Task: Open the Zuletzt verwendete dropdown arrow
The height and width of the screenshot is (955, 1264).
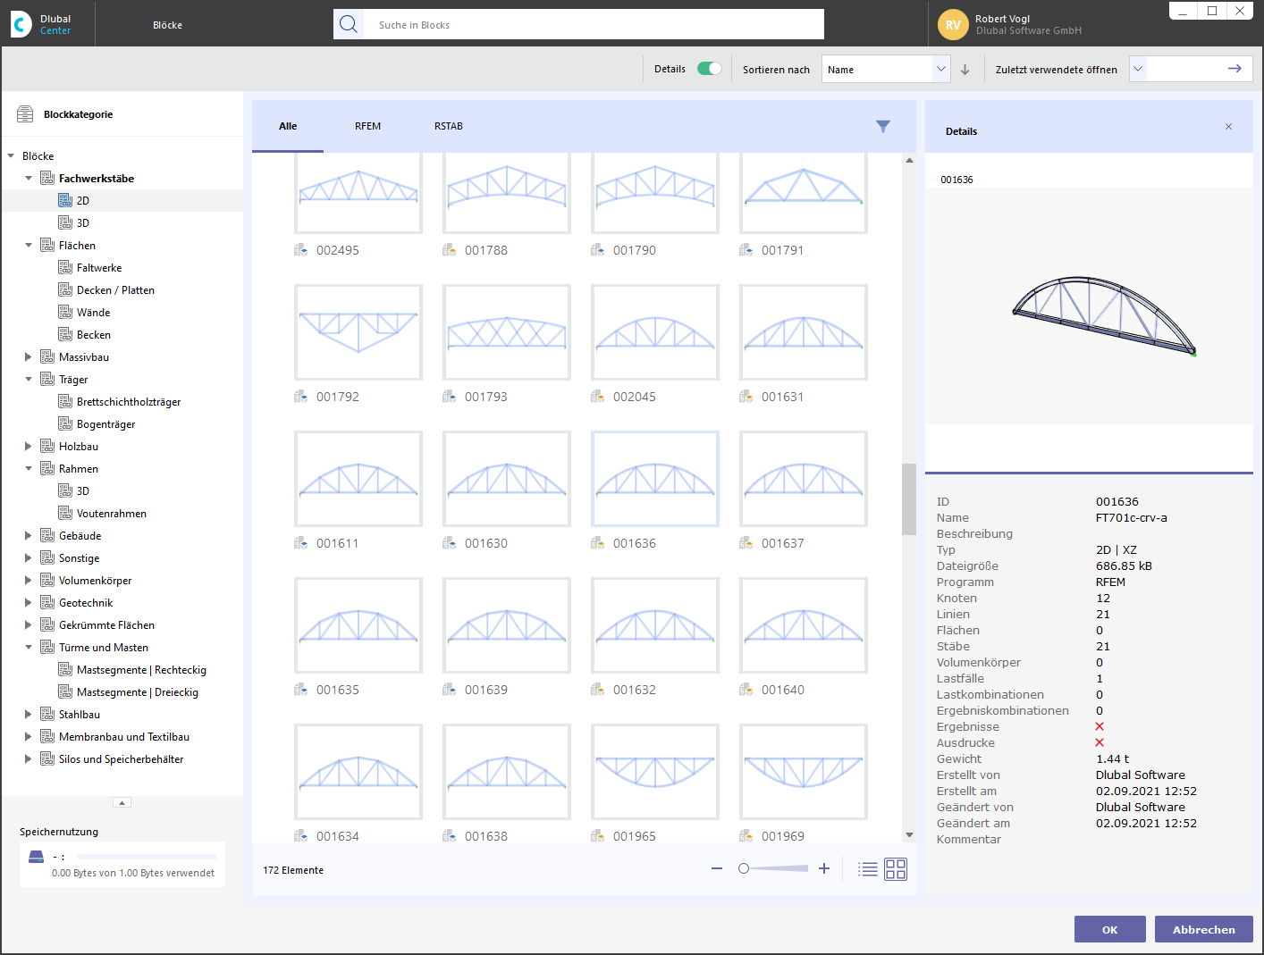Action: [x=1138, y=69]
